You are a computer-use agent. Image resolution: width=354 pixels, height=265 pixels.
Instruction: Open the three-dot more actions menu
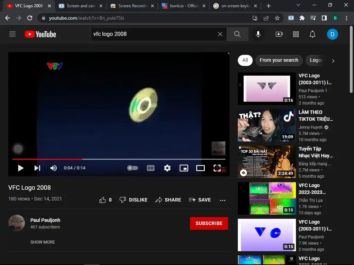pyautogui.click(x=223, y=200)
